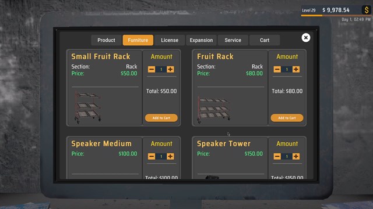Screen dimensions: 373x209
Task: Click the level experience progress bar
Action: [x=336, y=16]
